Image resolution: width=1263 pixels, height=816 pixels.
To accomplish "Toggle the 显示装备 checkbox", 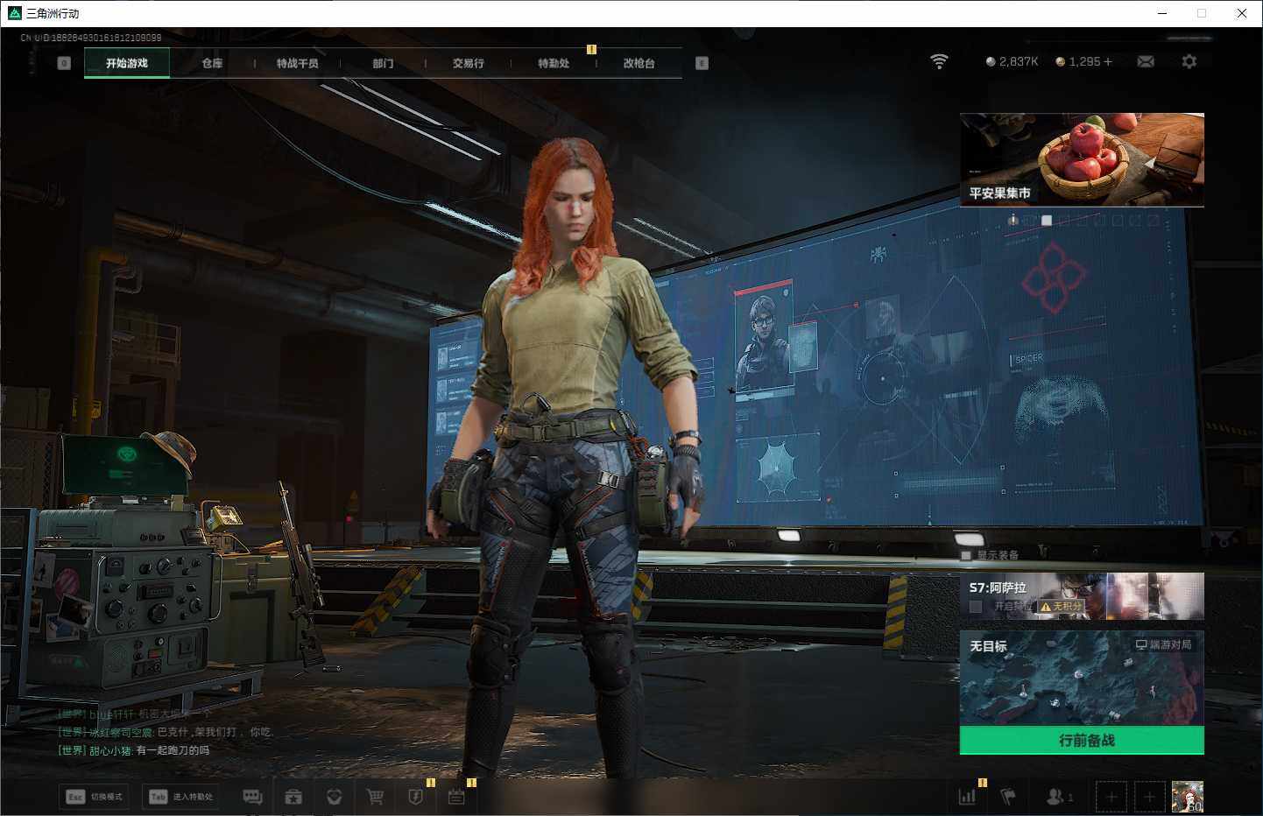I will [966, 555].
